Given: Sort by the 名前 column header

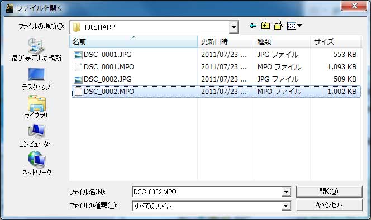Looking at the screenshot, I should click(134, 42).
